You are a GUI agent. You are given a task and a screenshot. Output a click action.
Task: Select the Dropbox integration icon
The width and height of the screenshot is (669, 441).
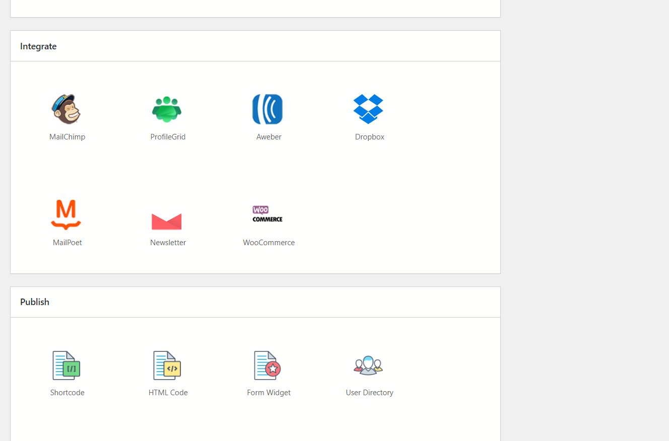(x=369, y=109)
